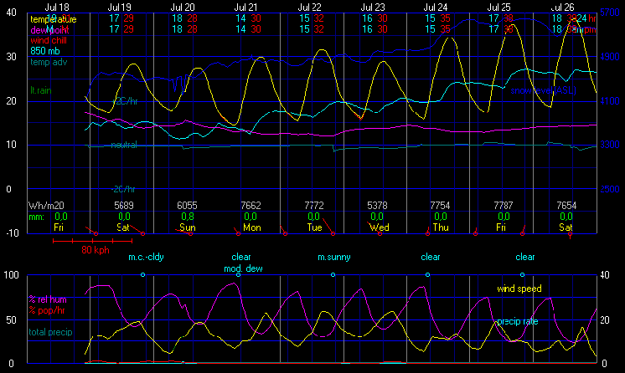Select the -10 temperature axis value
This screenshot has width=625, height=373.
click(x=10, y=233)
